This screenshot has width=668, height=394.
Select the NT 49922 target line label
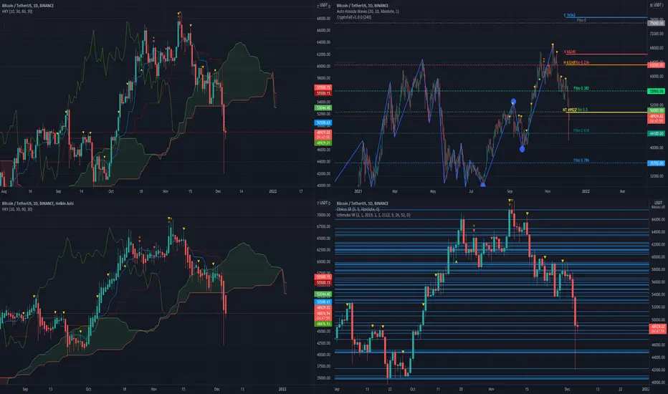(570, 110)
